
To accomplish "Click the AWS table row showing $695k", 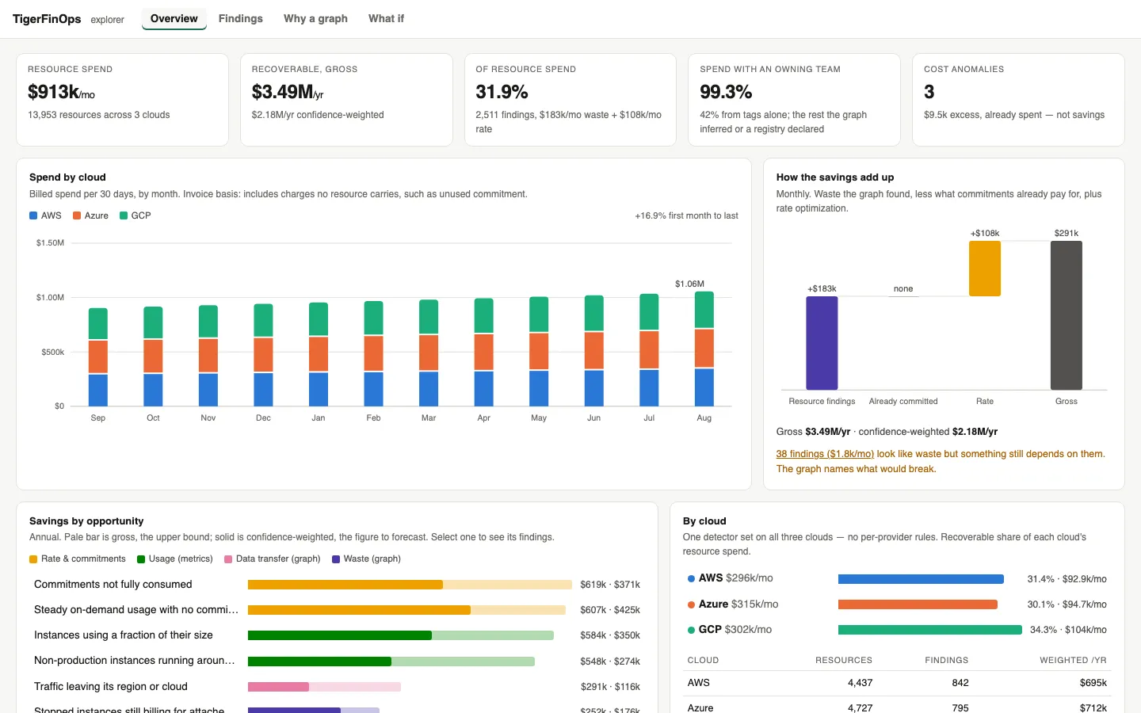I will pos(897,683).
